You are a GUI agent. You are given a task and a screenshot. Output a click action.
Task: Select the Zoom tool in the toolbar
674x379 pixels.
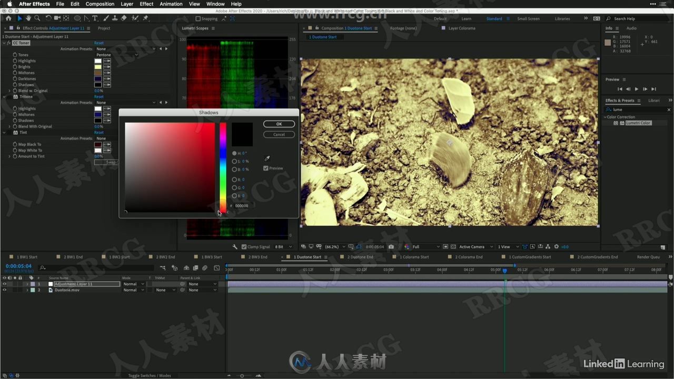37,18
